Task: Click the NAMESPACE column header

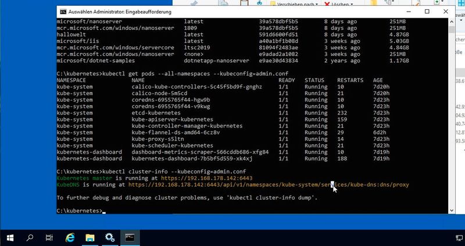Action: click(71, 80)
